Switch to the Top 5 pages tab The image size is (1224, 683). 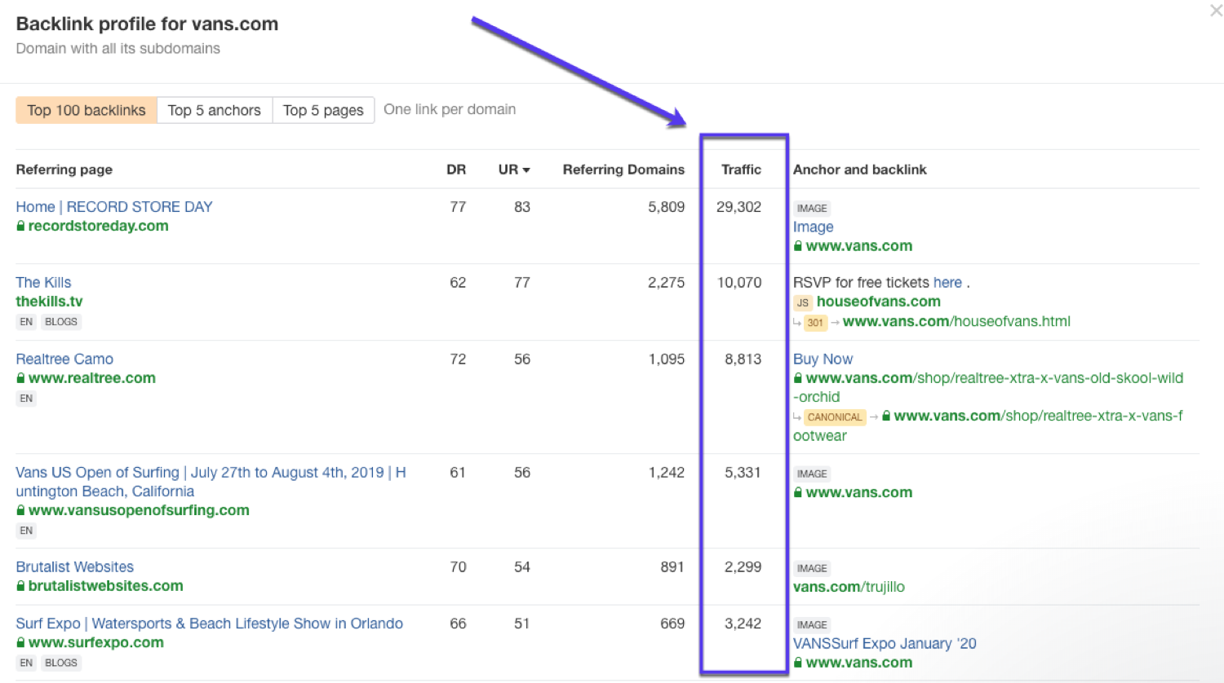tap(323, 109)
